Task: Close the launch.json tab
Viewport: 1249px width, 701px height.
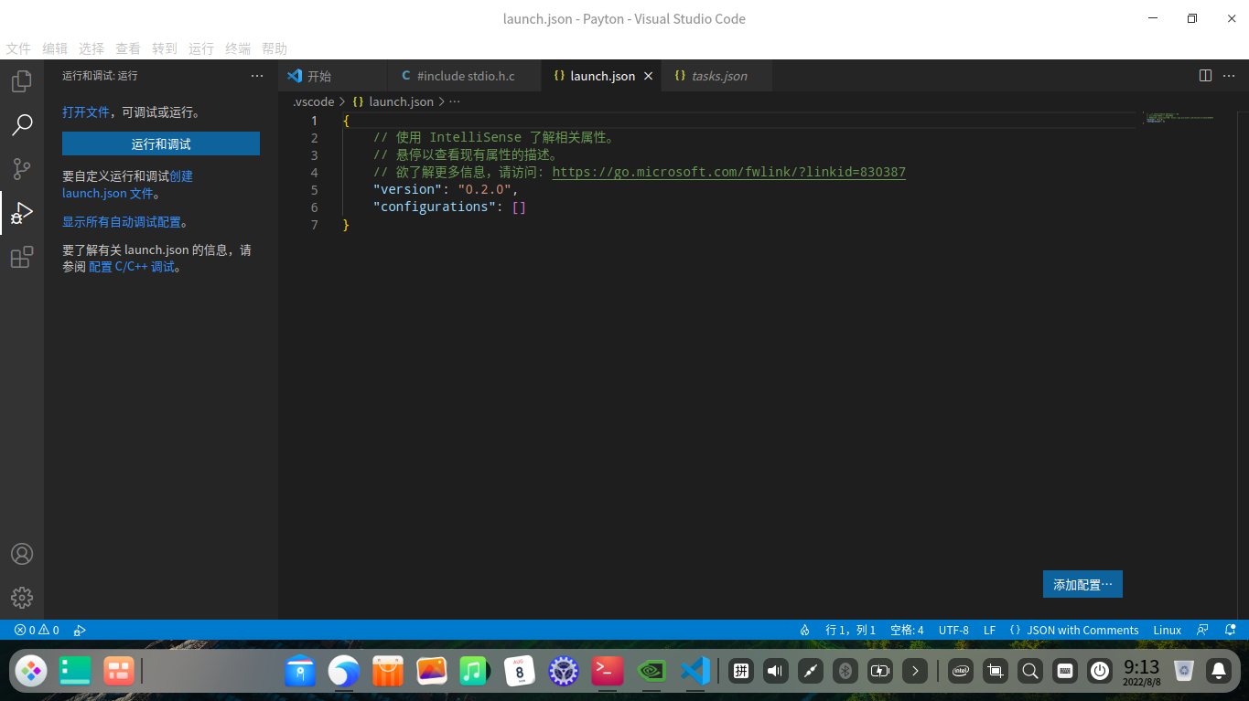Action: (649, 76)
